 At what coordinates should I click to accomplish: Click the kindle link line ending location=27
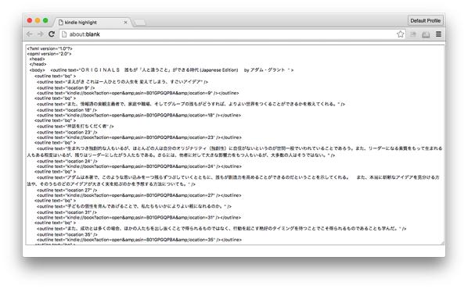click(139, 195)
